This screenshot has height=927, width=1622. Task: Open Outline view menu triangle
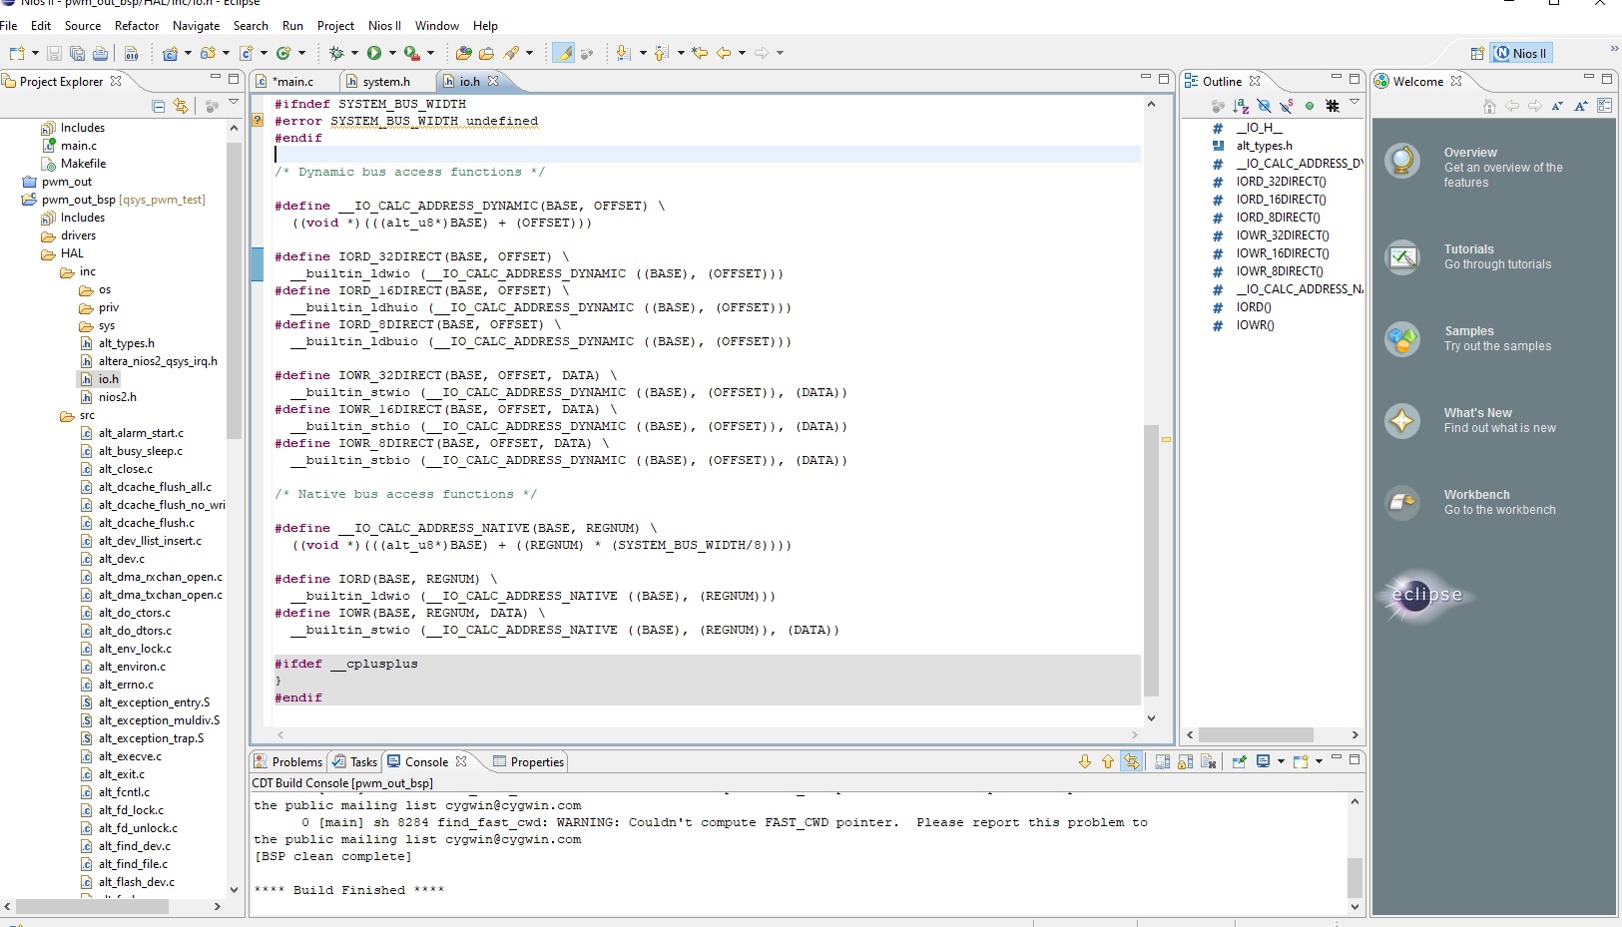tap(1354, 102)
